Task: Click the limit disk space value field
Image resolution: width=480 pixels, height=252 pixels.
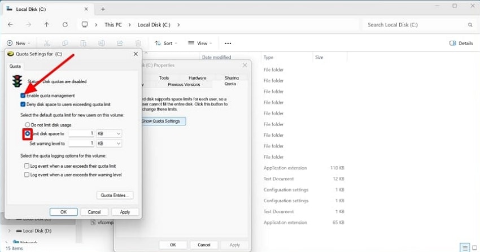Action: point(81,134)
